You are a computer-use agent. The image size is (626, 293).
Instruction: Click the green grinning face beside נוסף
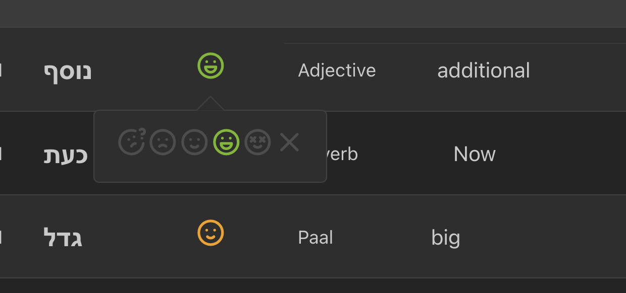pos(211,66)
